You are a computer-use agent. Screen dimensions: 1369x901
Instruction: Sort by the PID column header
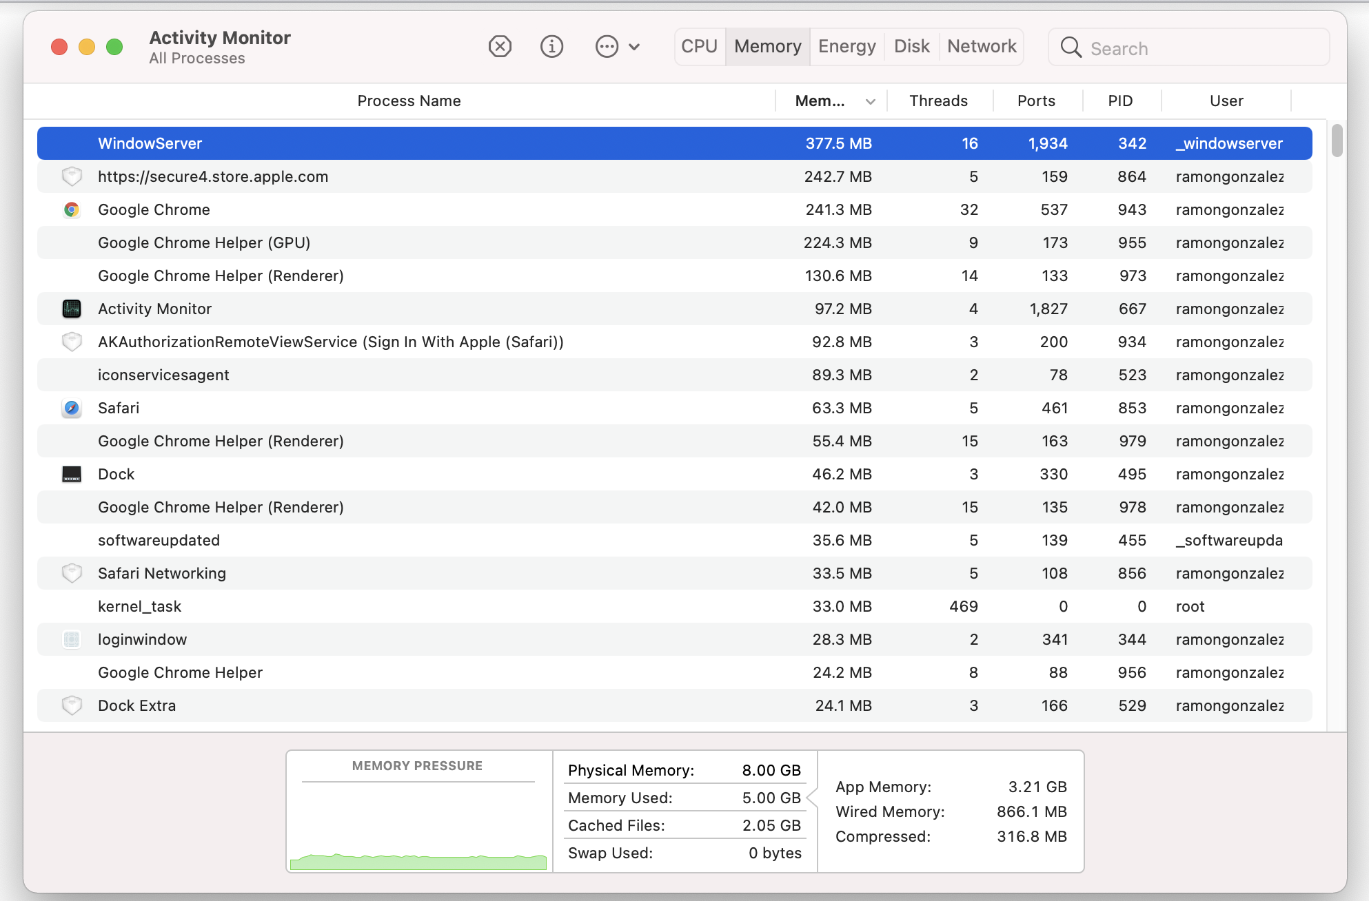pos(1120,101)
